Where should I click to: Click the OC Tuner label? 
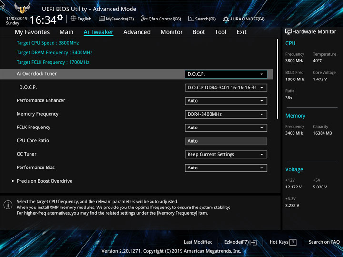(x=27, y=154)
